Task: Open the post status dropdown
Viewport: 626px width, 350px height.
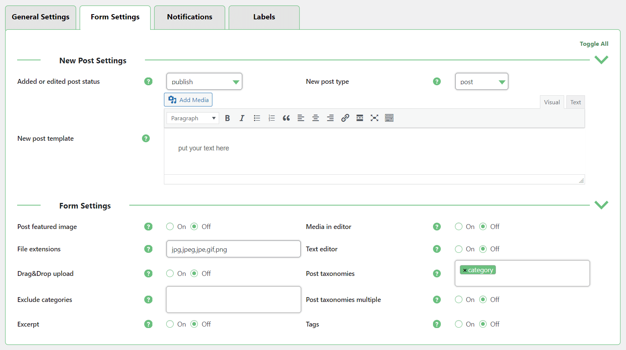Action: [204, 82]
